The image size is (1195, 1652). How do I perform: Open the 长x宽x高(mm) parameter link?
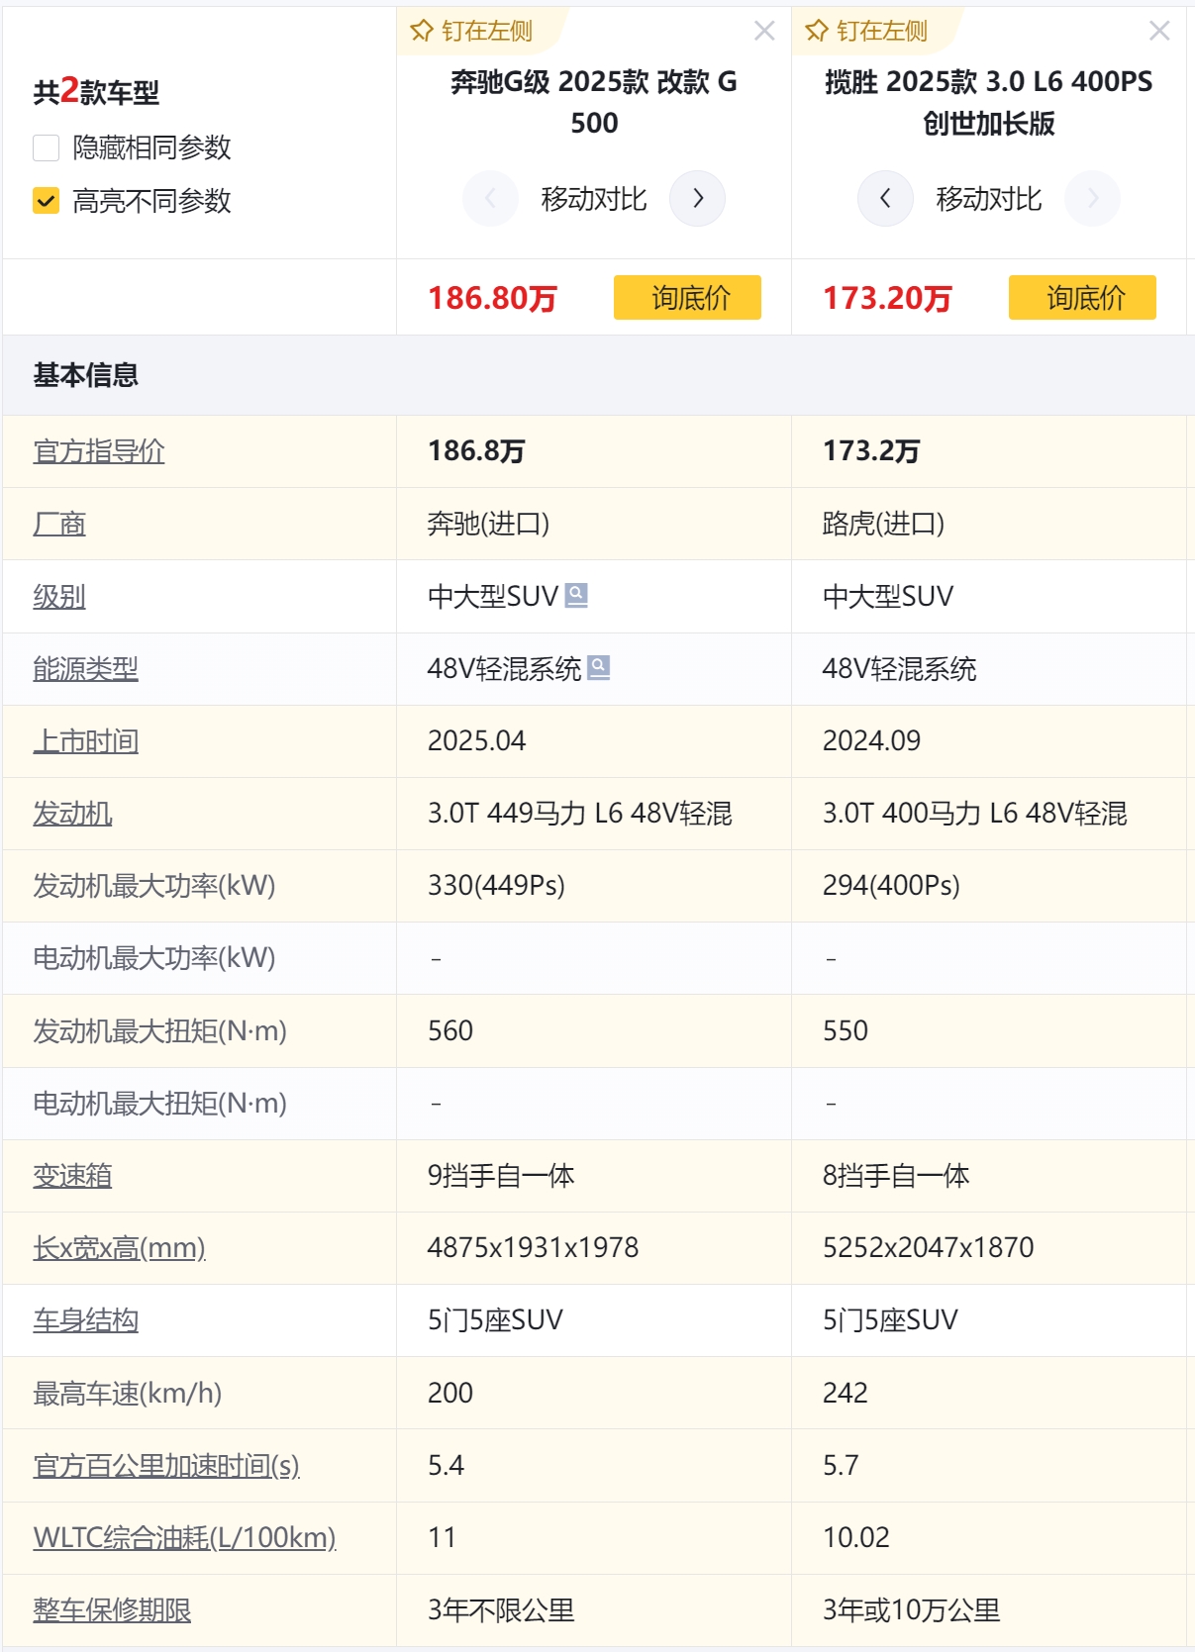[119, 1248]
